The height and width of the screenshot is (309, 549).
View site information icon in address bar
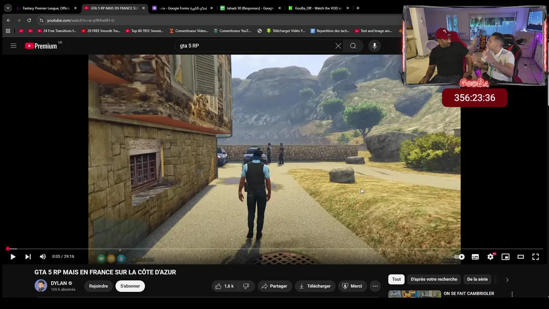[41, 20]
